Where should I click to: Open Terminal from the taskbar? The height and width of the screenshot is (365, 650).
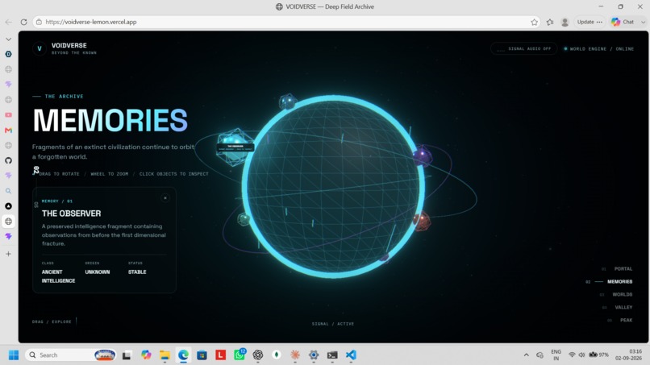click(x=332, y=355)
